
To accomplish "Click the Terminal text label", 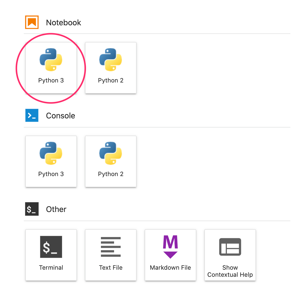I will pos(51,268).
